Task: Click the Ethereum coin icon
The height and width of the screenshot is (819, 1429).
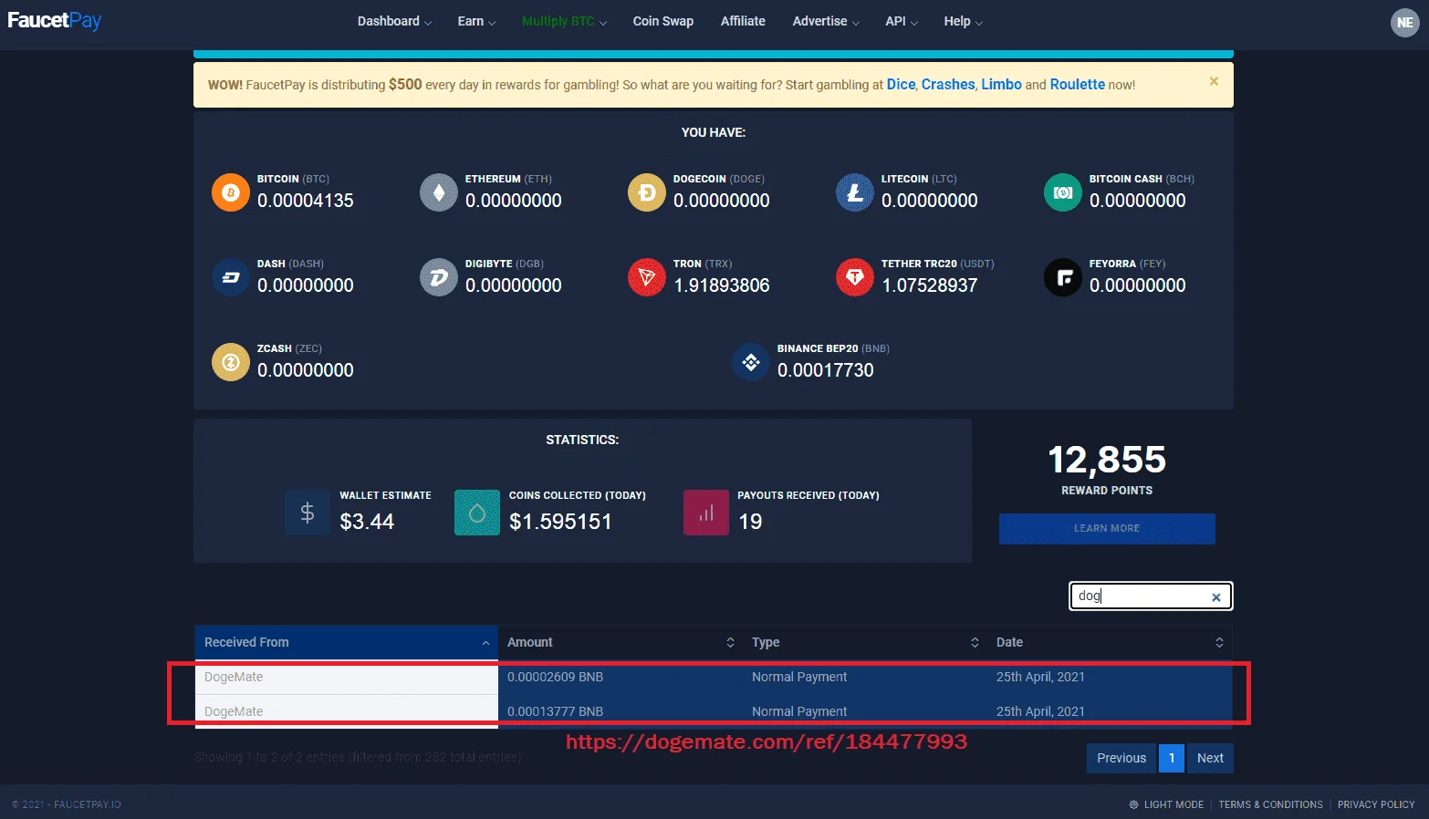Action: pos(439,192)
